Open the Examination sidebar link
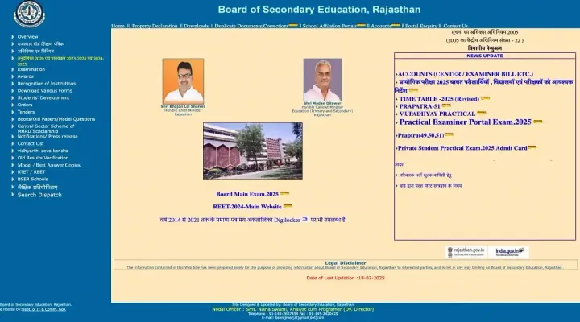Screen dimensions: 580x322 click(31, 69)
